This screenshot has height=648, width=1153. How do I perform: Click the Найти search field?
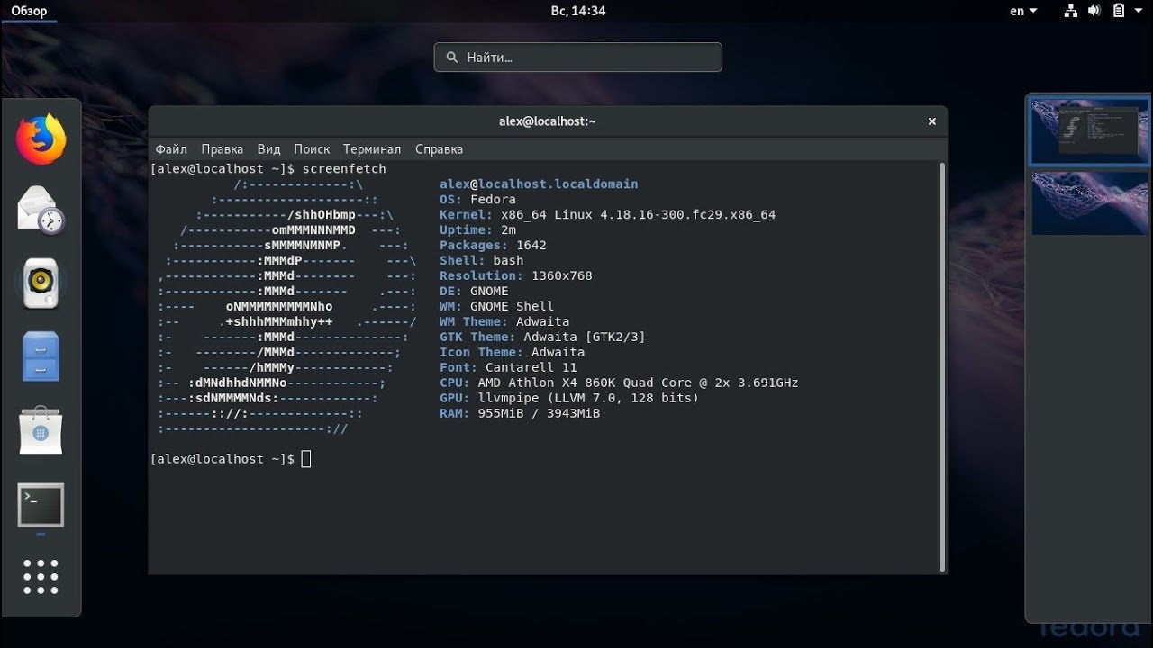coord(577,58)
